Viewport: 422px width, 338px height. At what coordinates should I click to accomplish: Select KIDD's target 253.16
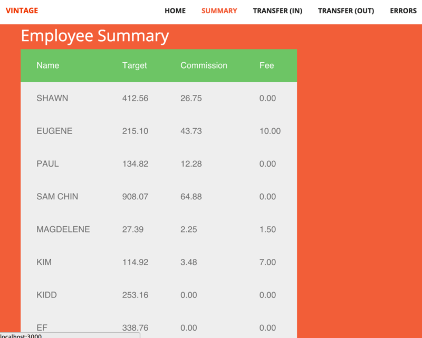tap(135, 295)
